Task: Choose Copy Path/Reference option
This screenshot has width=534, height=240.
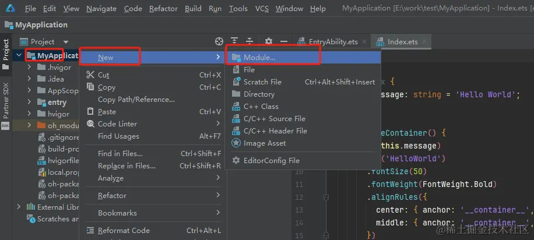Action: (152, 100)
